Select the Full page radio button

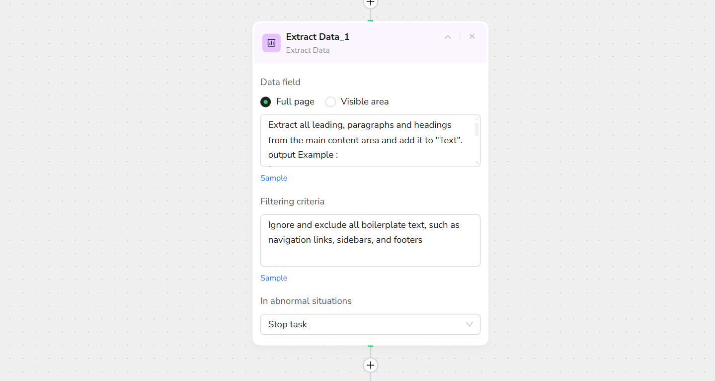(x=266, y=102)
